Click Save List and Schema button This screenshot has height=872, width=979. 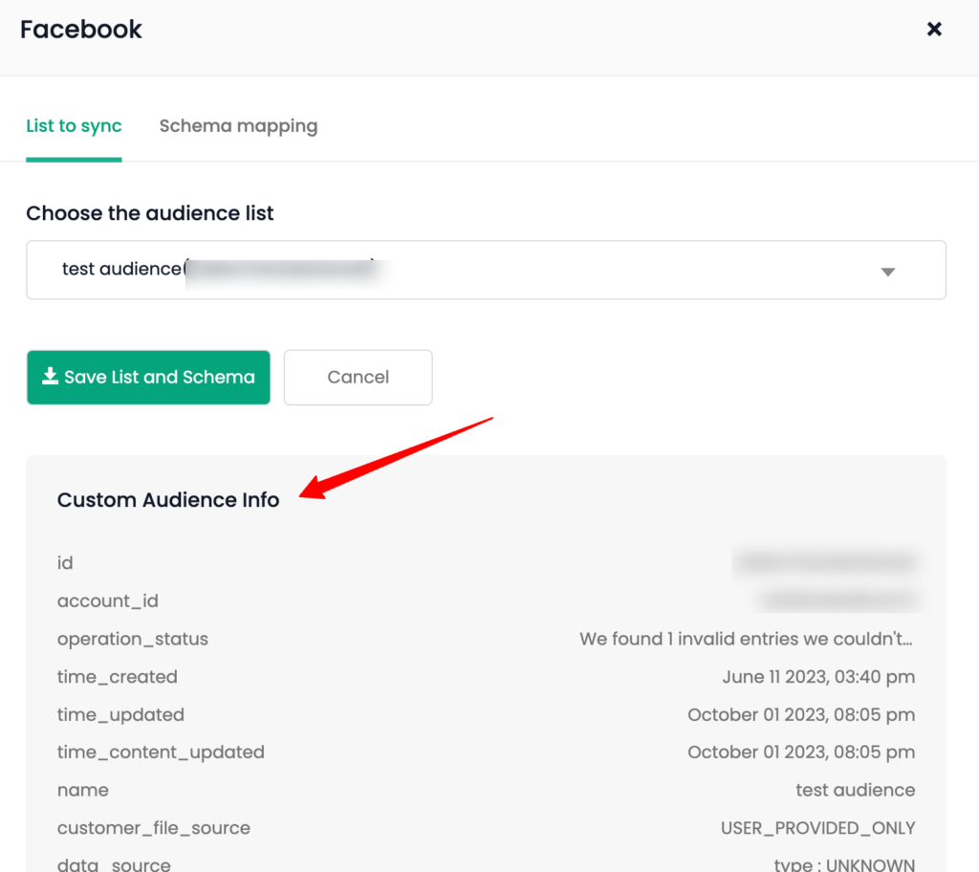(x=148, y=378)
